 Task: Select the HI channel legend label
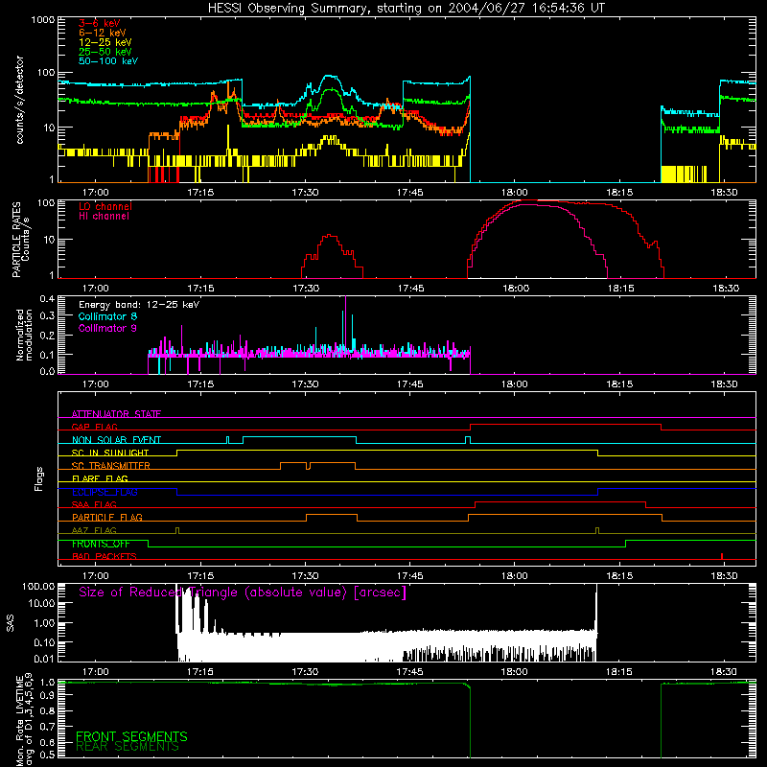[x=104, y=217]
